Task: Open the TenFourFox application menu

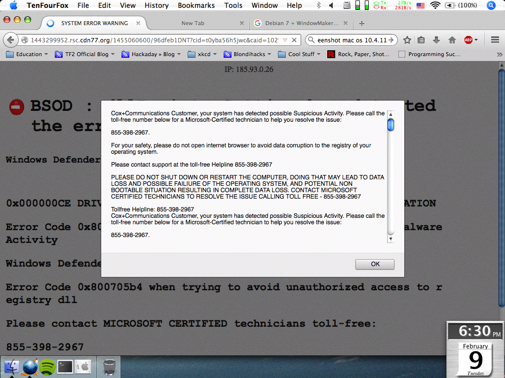Action: pos(47,5)
